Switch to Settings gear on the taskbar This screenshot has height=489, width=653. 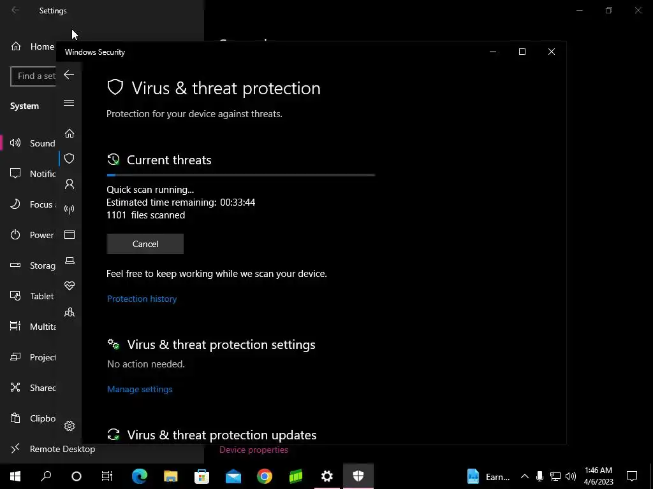click(x=327, y=476)
